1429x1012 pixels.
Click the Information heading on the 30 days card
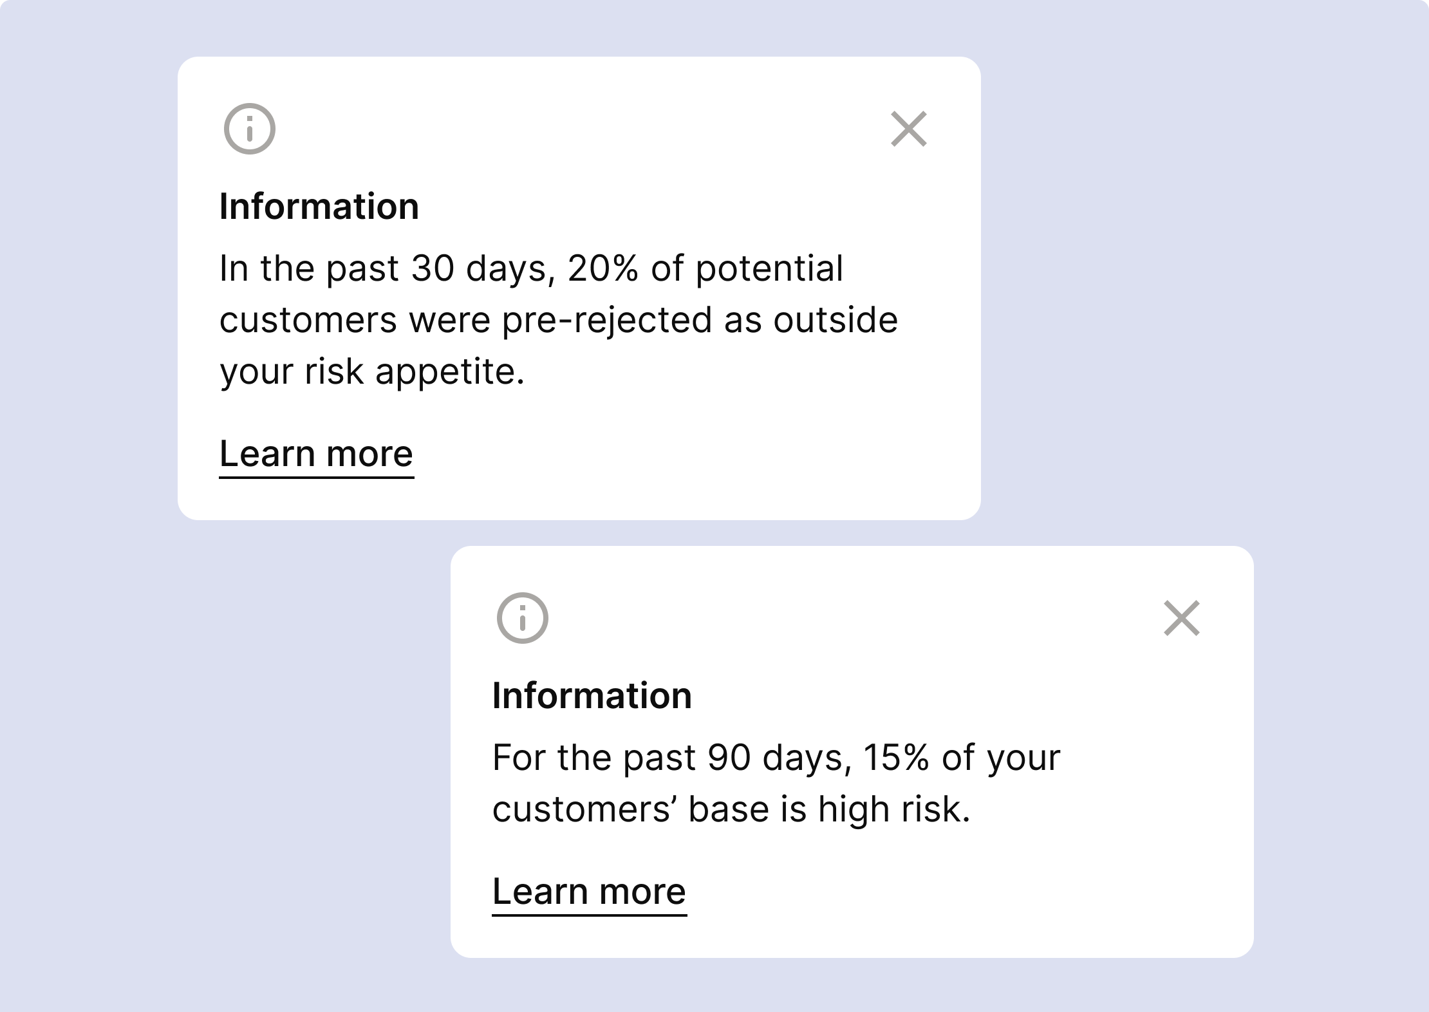[319, 206]
